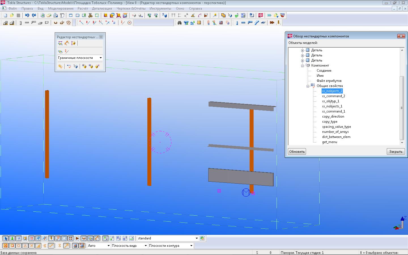Image resolution: width=408 pixels, height=255 pixels.
Task: Click the binoculars find icon
Action: pos(179,23)
